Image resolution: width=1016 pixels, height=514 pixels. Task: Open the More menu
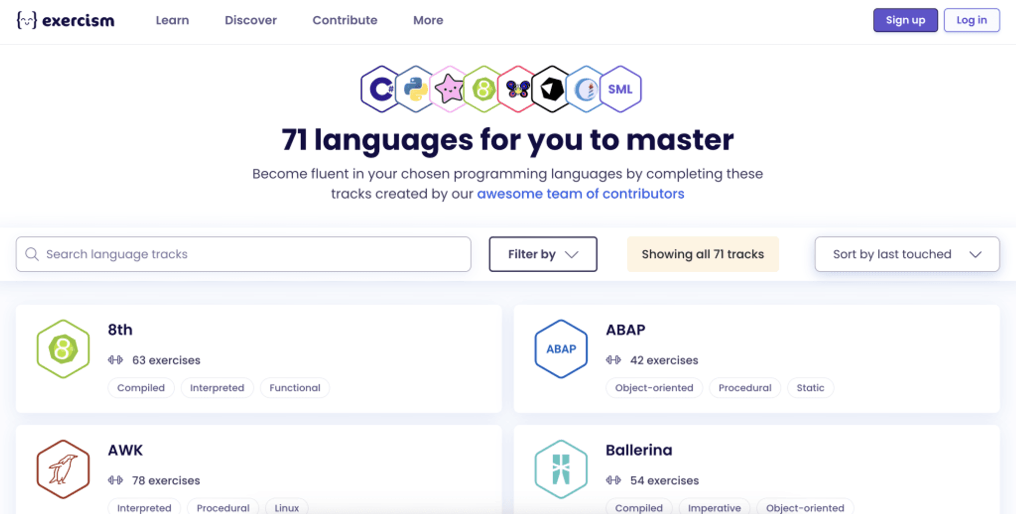click(428, 20)
